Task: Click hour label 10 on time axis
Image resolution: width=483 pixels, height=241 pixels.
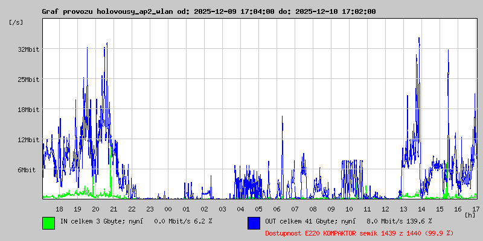Action: (x=350, y=209)
